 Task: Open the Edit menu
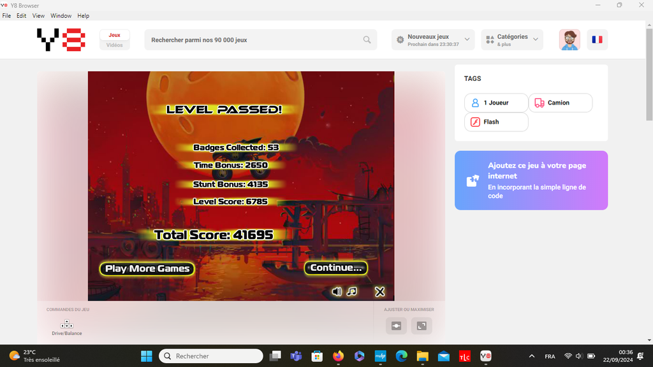point(21,16)
